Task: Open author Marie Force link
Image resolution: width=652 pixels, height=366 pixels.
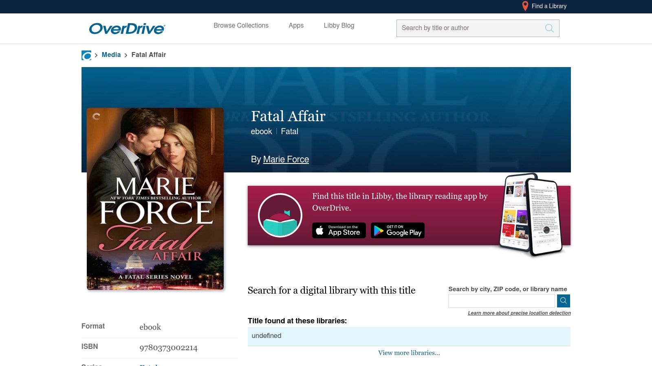Action: [286, 159]
